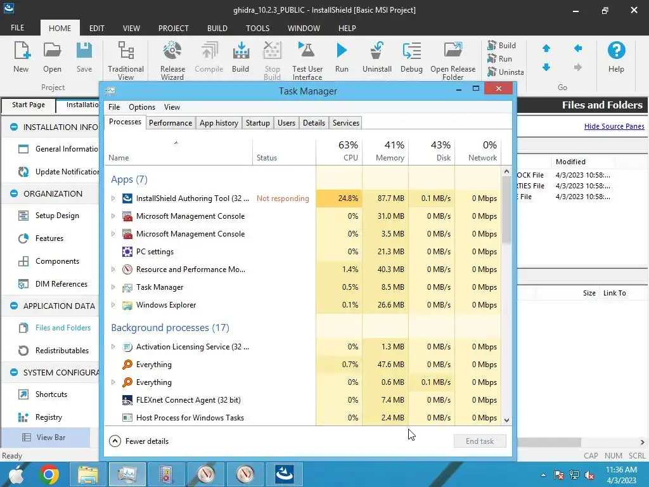Click the small Build button in ribbon
The height and width of the screenshot is (487, 649).
coord(502,46)
